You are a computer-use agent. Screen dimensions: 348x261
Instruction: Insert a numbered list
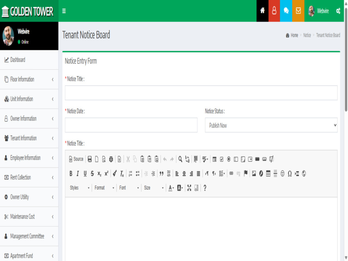pyautogui.click(x=130, y=174)
